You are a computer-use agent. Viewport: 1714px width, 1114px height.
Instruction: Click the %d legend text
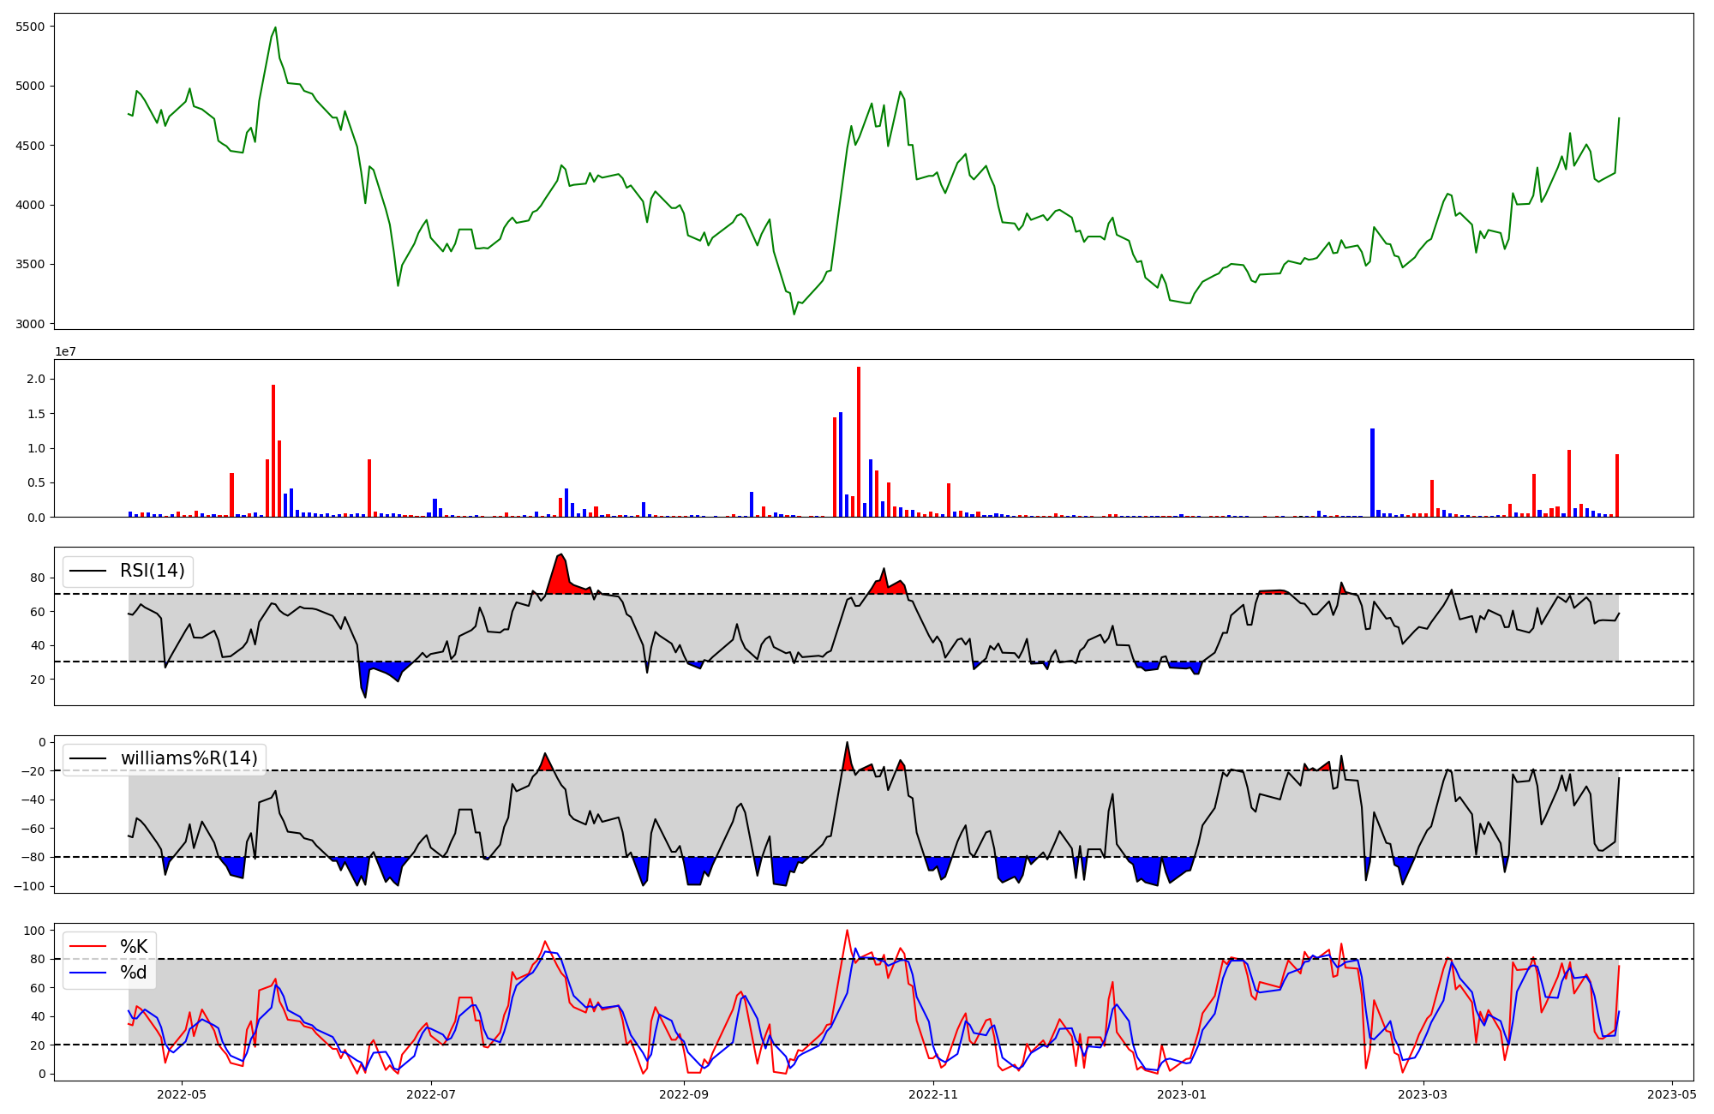pos(134,973)
